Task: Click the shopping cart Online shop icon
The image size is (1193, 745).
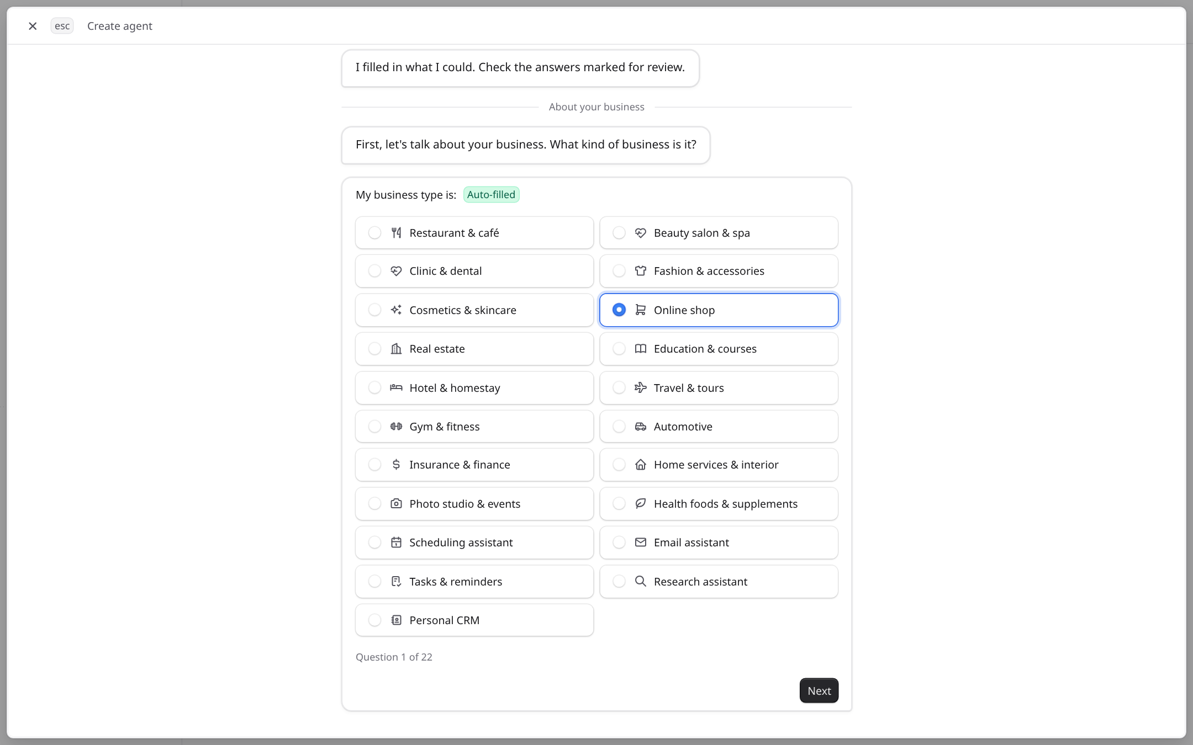Action: [x=641, y=310]
